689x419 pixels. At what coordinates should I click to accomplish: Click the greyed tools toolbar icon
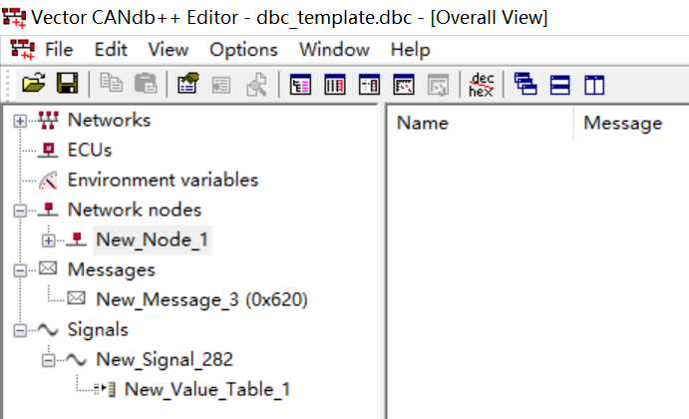[256, 85]
